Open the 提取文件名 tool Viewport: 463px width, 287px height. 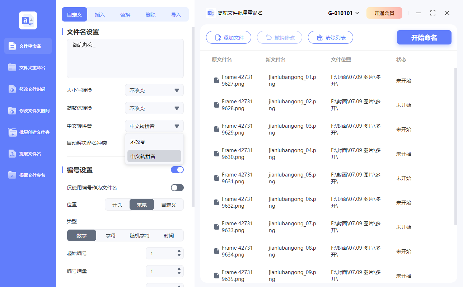pos(28,154)
